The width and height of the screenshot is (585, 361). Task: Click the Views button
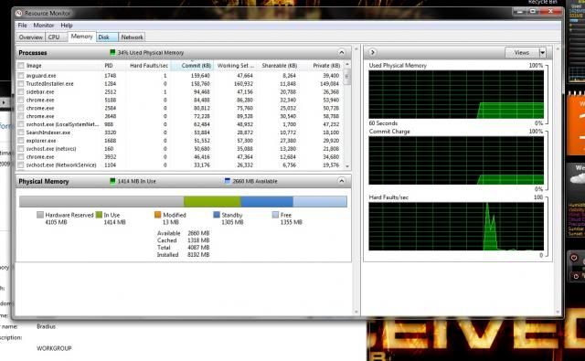tap(522, 53)
